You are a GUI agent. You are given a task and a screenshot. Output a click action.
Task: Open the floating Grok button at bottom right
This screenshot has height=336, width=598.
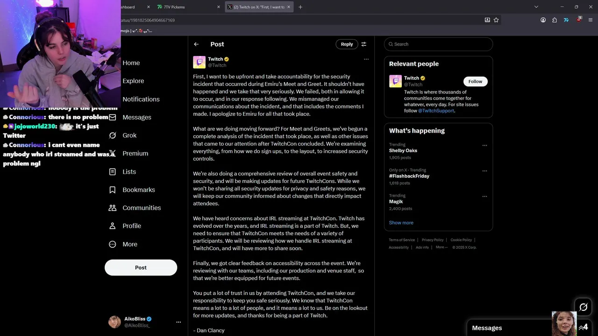(x=583, y=307)
